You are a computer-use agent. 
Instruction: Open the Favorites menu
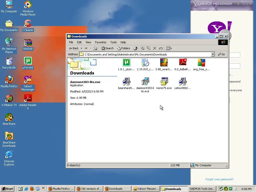(x=100, y=42)
